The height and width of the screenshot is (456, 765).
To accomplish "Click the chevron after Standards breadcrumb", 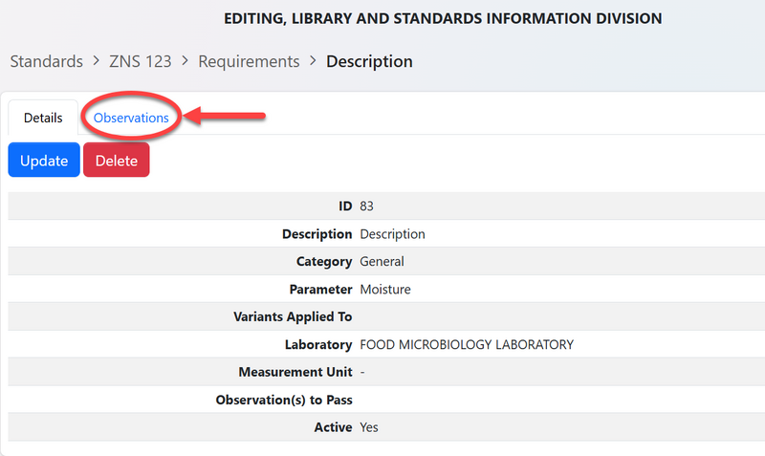I will click(96, 61).
